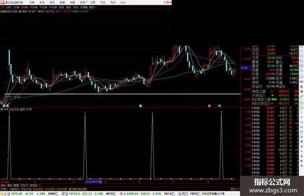Viewport: 304px width, 196px height.
Task: Click the 月 period shortcut in right sidebar
Action: point(301,146)
